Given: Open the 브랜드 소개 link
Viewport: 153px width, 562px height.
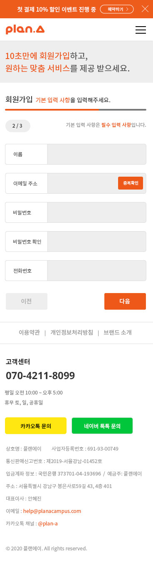Looking at the screenshot, I should click(x=118, y=333).
